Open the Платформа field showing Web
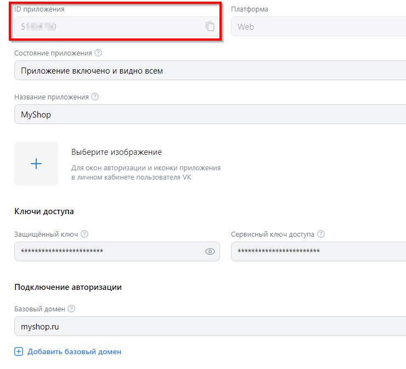The height and width of the screenshot is (369, 406). coord(318,26)
